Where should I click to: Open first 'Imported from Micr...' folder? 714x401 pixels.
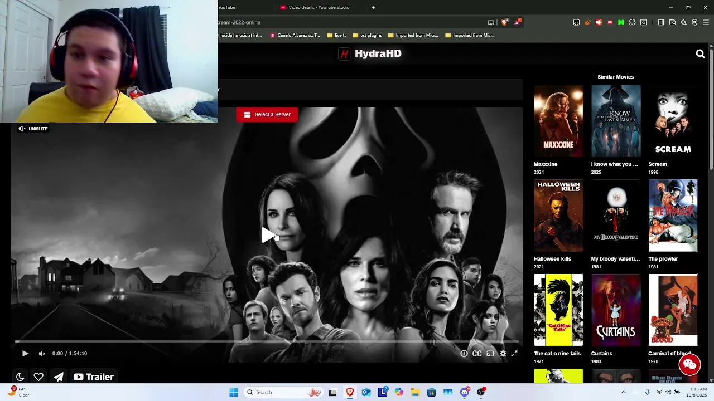413,35
